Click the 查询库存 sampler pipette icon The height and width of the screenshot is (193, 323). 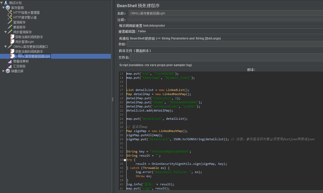[10, 22]
